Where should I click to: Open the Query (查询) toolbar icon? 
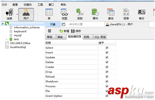click(x=111, y=14)
